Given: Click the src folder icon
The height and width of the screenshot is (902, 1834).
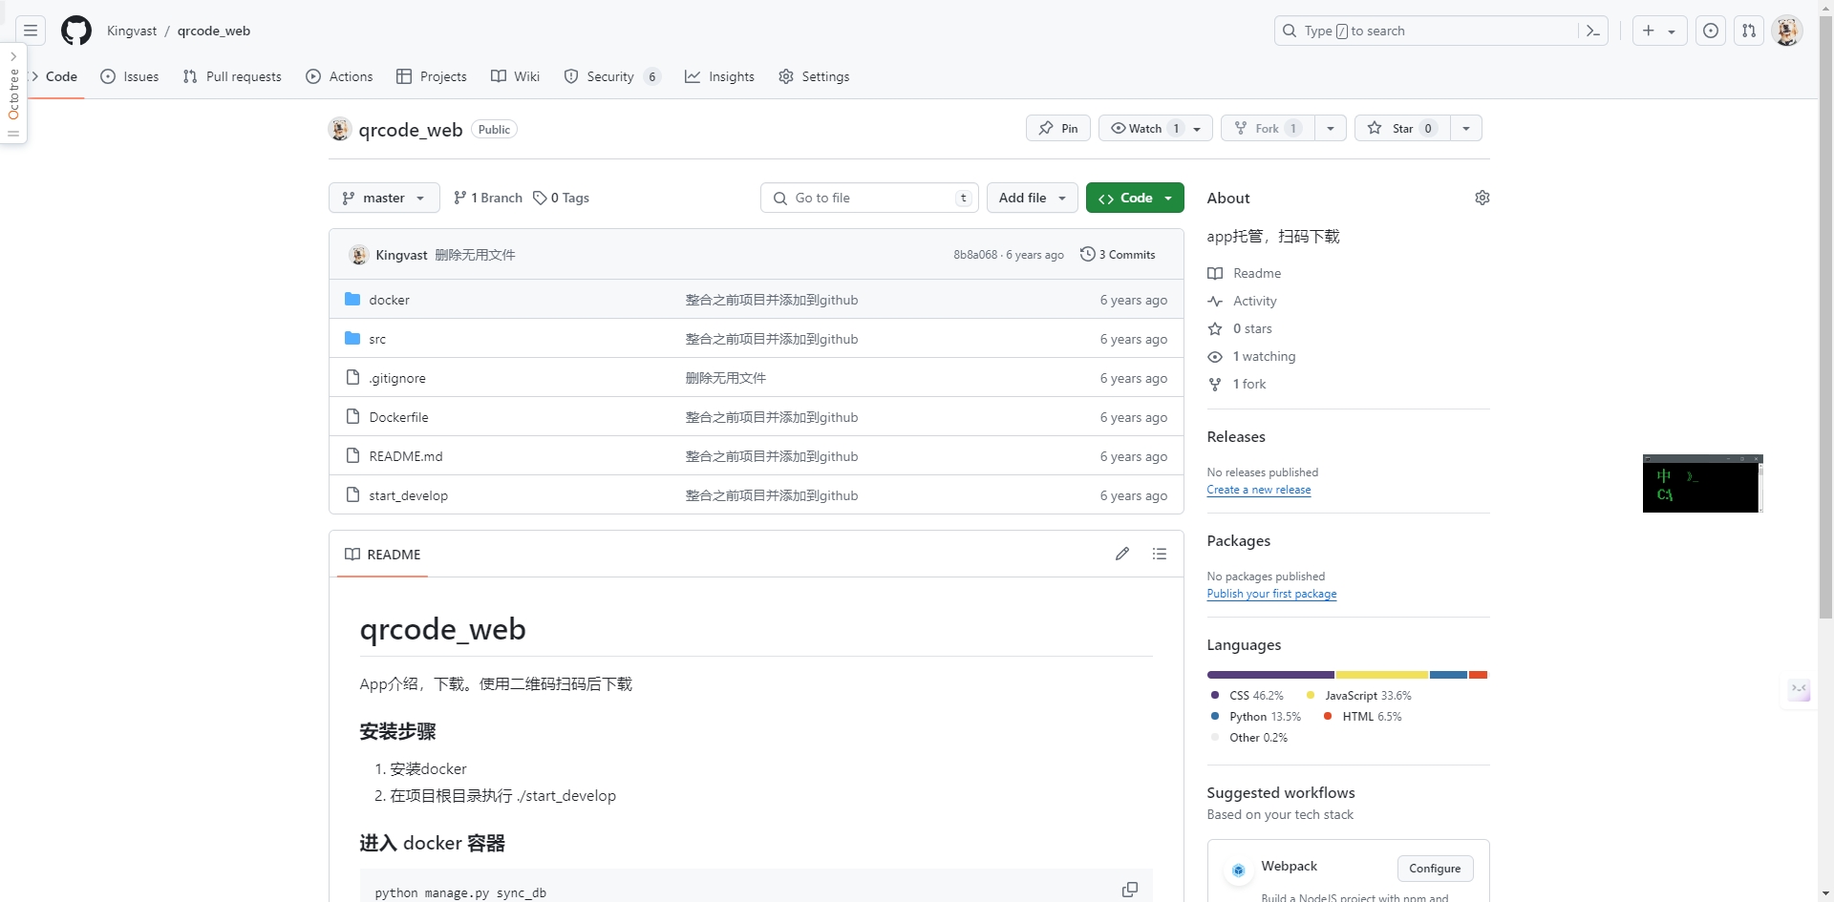Looking at the screenshot, I should pyautogui.click(x=352, y=338).
